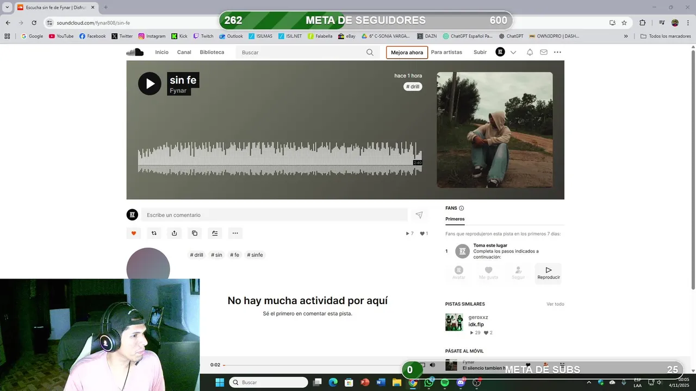Click the SoundCloud logo
The height and width of the screenshot is (391, 696).
pos(135,52)
